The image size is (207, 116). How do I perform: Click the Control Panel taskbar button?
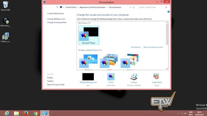[45, 113]
